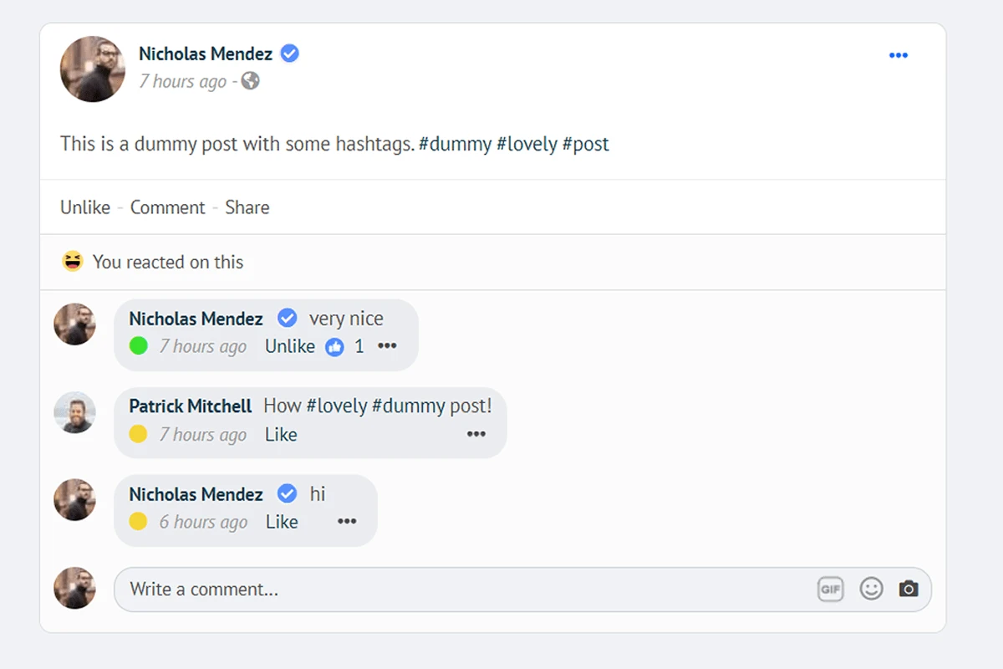Open the GIF picker in comment box
This screenshot has height=669, width=1003.
click(x=830, y=590)
